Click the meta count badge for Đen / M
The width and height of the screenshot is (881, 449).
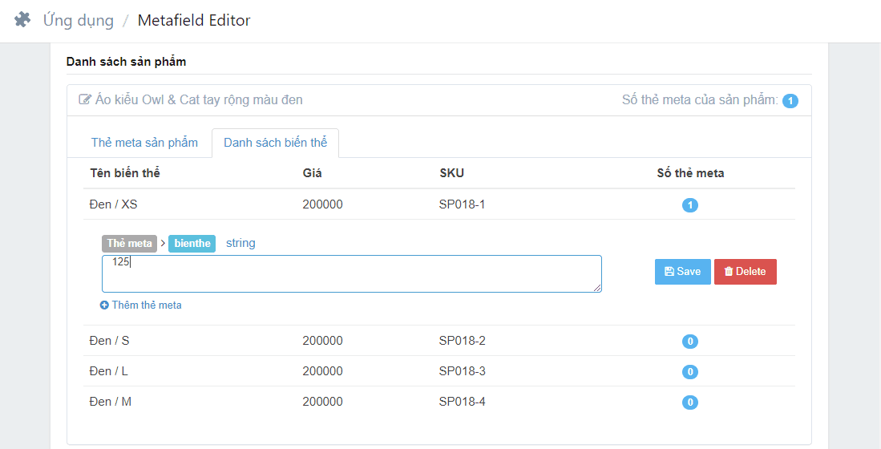(x=690, y=402)
